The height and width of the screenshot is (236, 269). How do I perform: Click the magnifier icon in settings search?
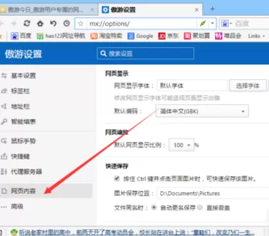(103, 54)
